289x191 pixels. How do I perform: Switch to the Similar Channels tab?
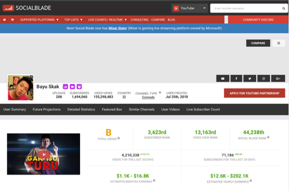coord(142,109)
